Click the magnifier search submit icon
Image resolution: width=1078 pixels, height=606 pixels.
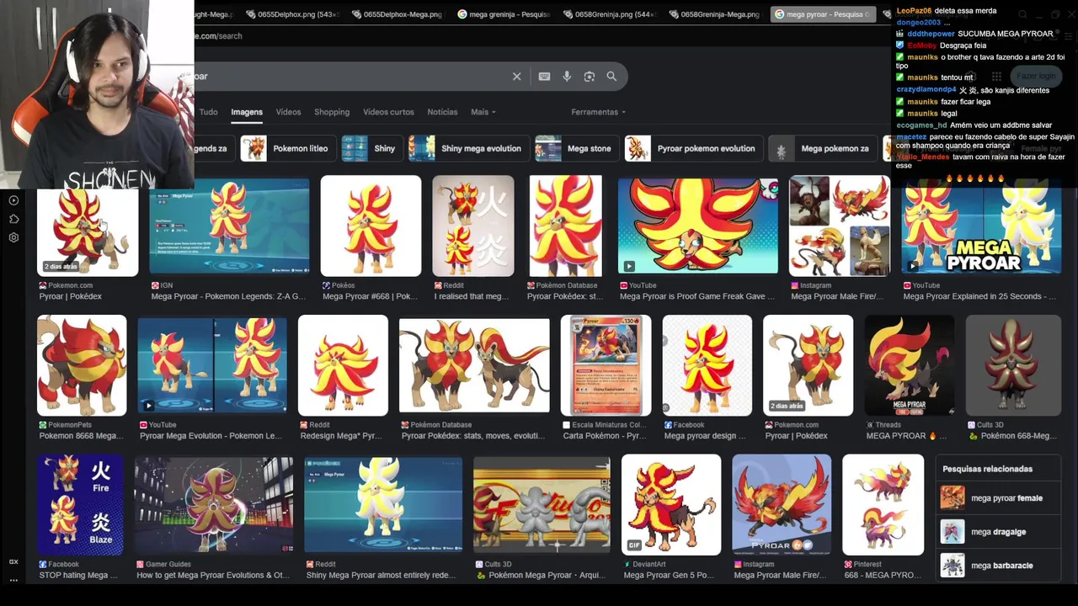(x=611, y=77)
